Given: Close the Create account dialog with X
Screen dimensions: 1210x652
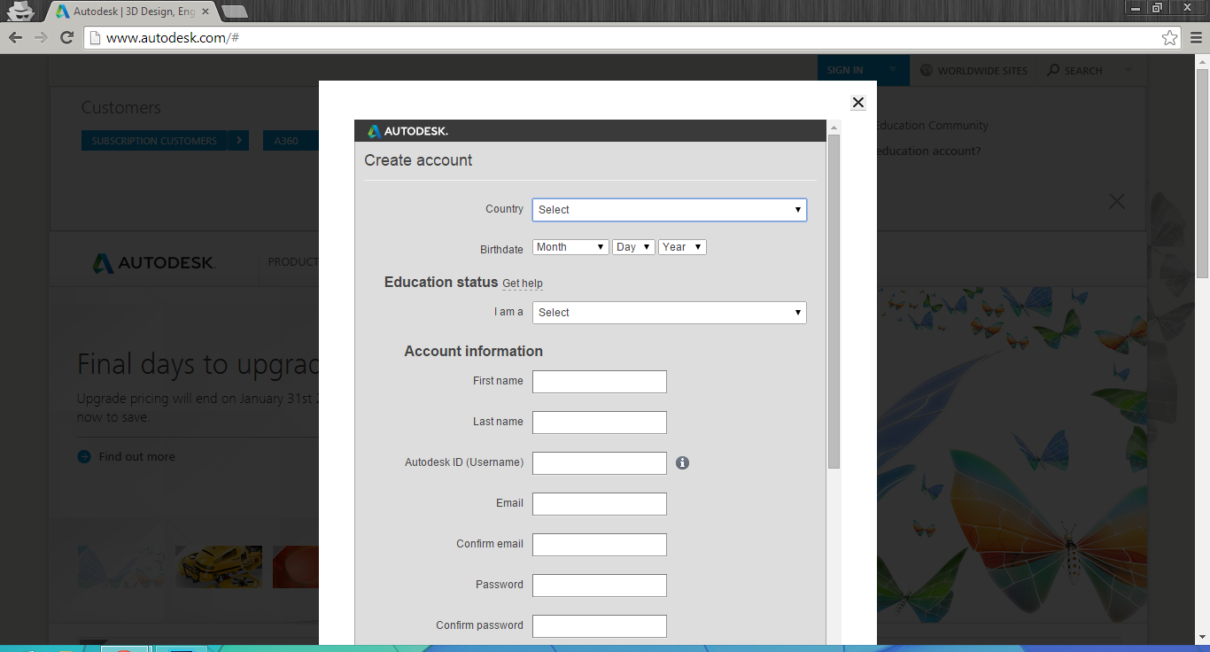Looking at the screenshot, I should click(857, 103).
